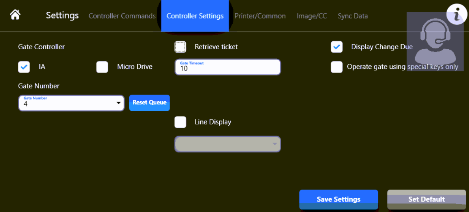469x212 pixels.
Task: Click the Gate Number section label
Action: pyautogui.click(x=39, y=86)
